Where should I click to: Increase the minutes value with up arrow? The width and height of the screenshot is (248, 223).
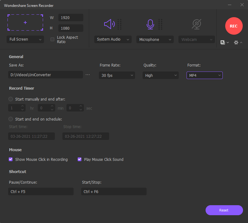click(x=52, y=106)
